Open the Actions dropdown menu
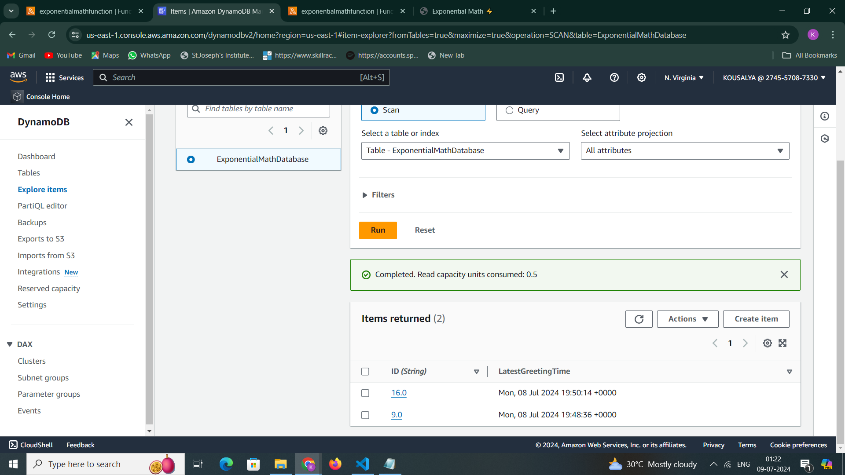The width and height of the screenshot is (845, 475). click(x=687, y=319)
